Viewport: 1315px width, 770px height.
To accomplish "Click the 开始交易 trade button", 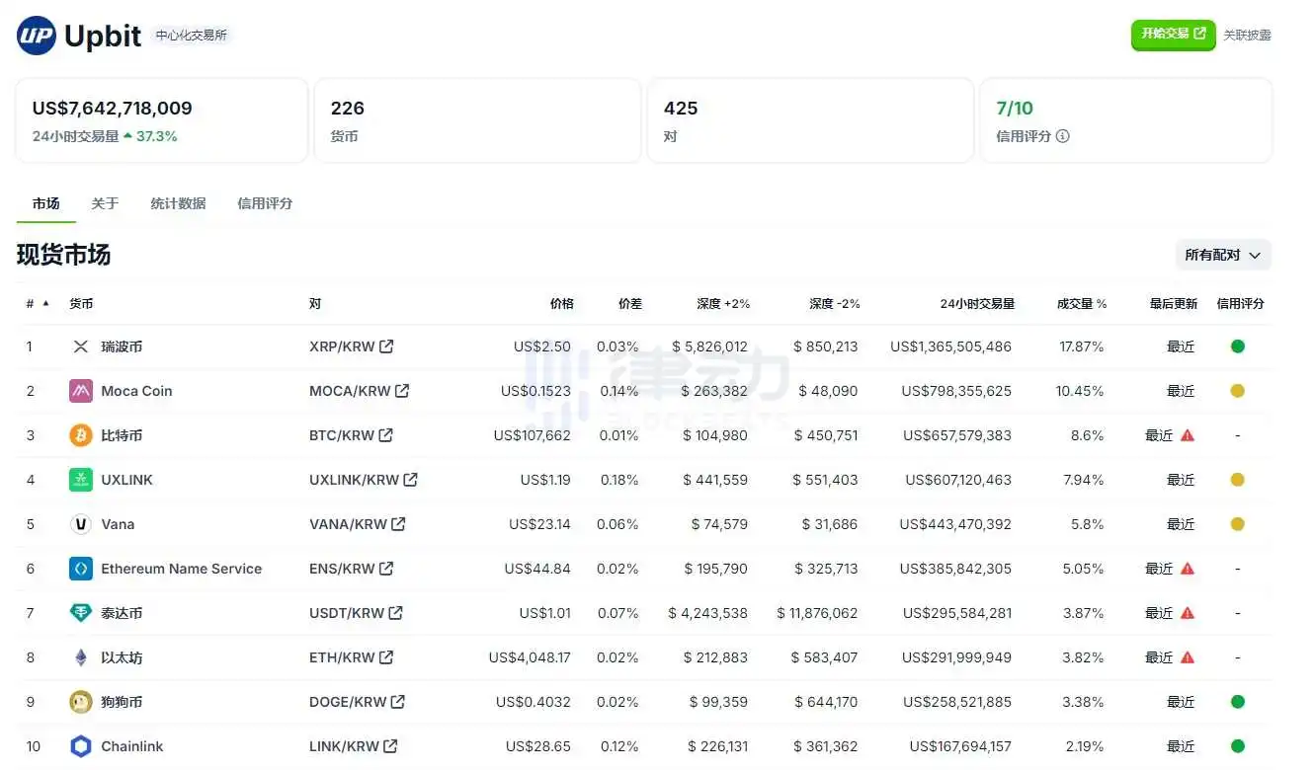I will coord(1173,34).
